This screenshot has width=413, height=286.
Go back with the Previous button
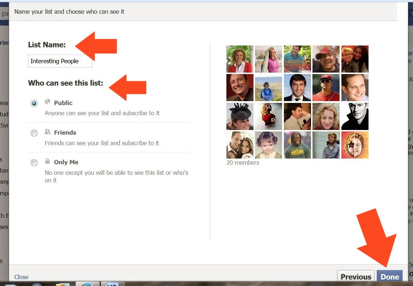(x=355, y=277)
